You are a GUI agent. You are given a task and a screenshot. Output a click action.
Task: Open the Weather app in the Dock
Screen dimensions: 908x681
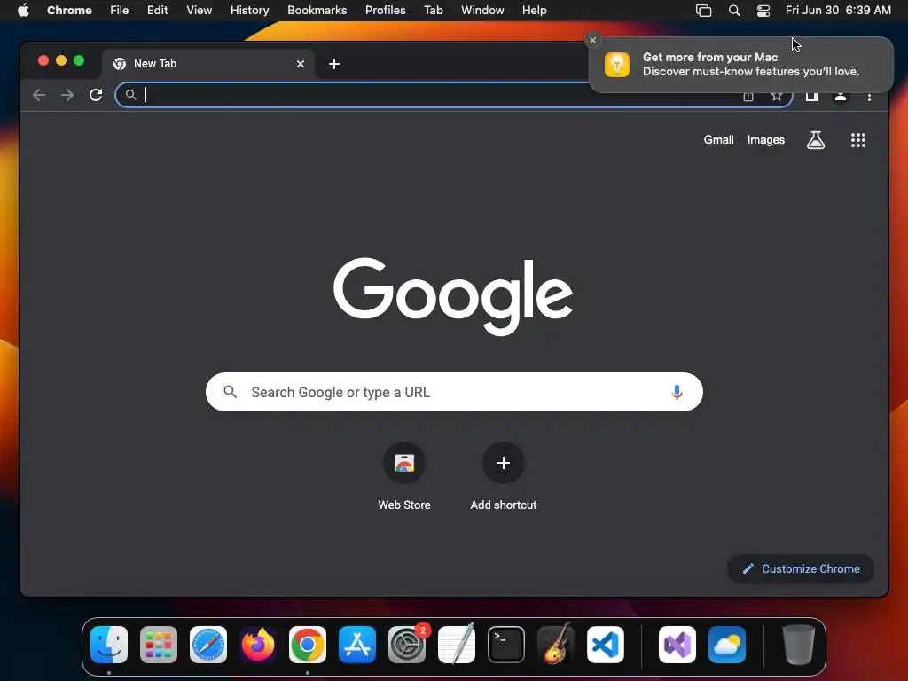[727, 645]
